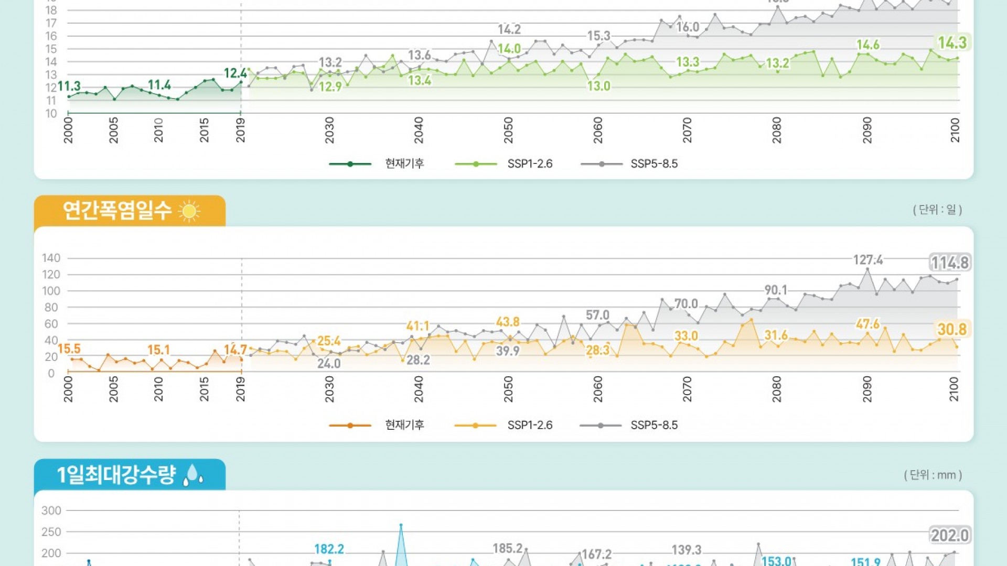Click the yellow SSP1-2.6 legend marker
1007x566 pixels.
coord(475,426)
